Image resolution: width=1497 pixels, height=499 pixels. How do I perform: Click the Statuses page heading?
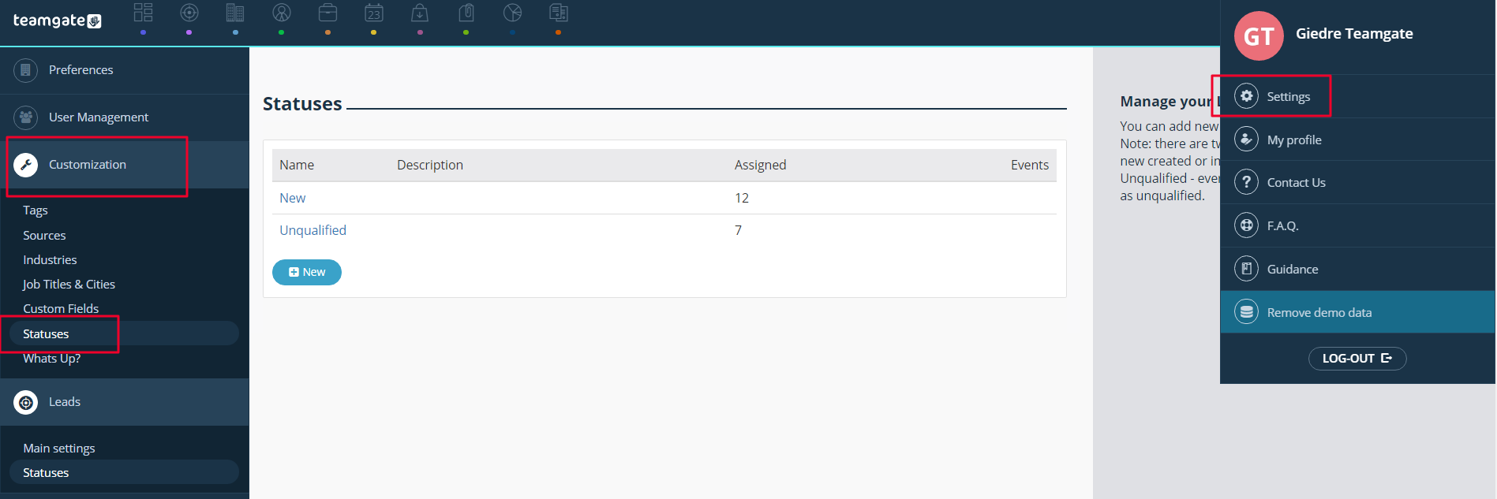click(x=302, y=104)
